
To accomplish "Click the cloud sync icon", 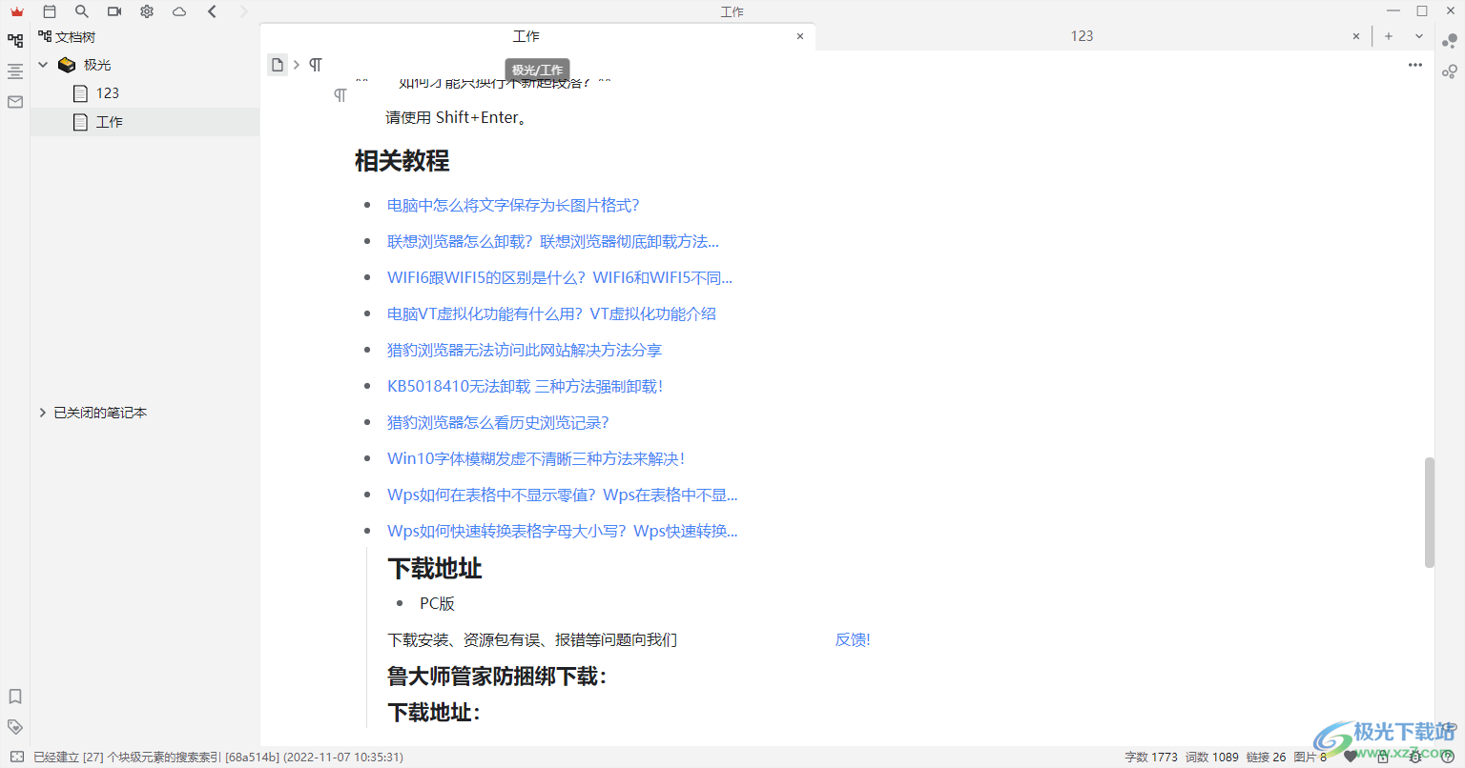I will click(x=178, y=11).
